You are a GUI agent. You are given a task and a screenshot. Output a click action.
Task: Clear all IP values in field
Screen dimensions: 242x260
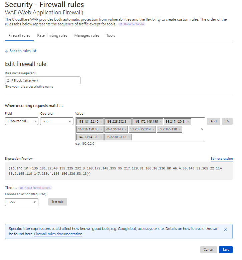point(202,129)
